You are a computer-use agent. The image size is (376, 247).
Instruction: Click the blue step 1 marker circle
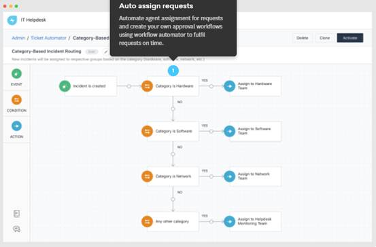pyautogui.click(x=173, y=71)
